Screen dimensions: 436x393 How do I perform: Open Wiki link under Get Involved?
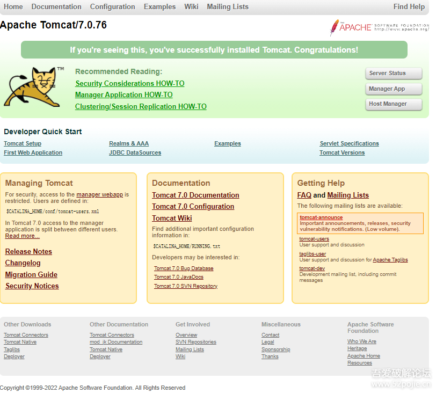click(180, 356)
